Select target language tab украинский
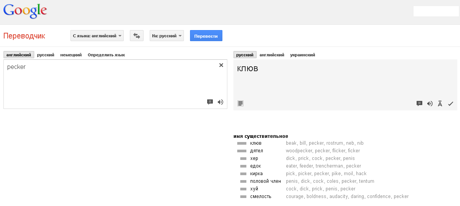Screen dimensions: 460x206 (x=303, y=55)
